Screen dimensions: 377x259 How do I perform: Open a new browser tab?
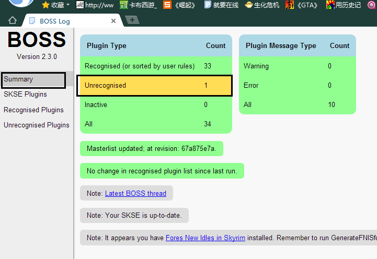point(132,20)
